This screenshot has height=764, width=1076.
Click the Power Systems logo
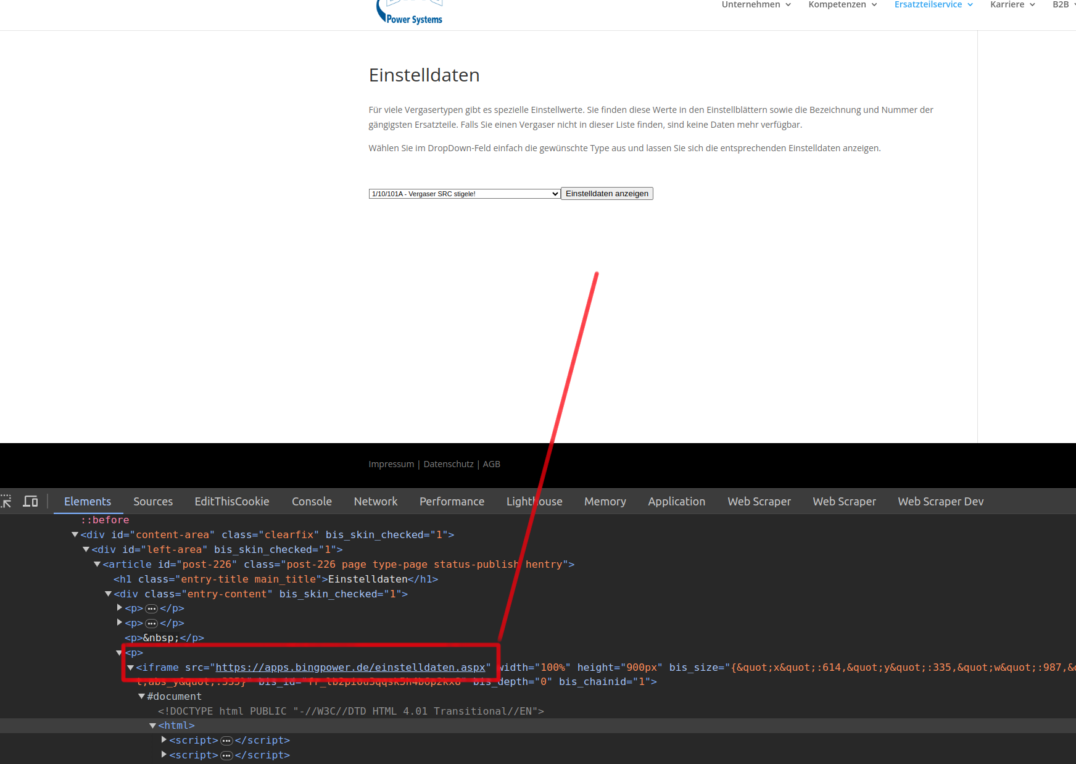[410, 14]
